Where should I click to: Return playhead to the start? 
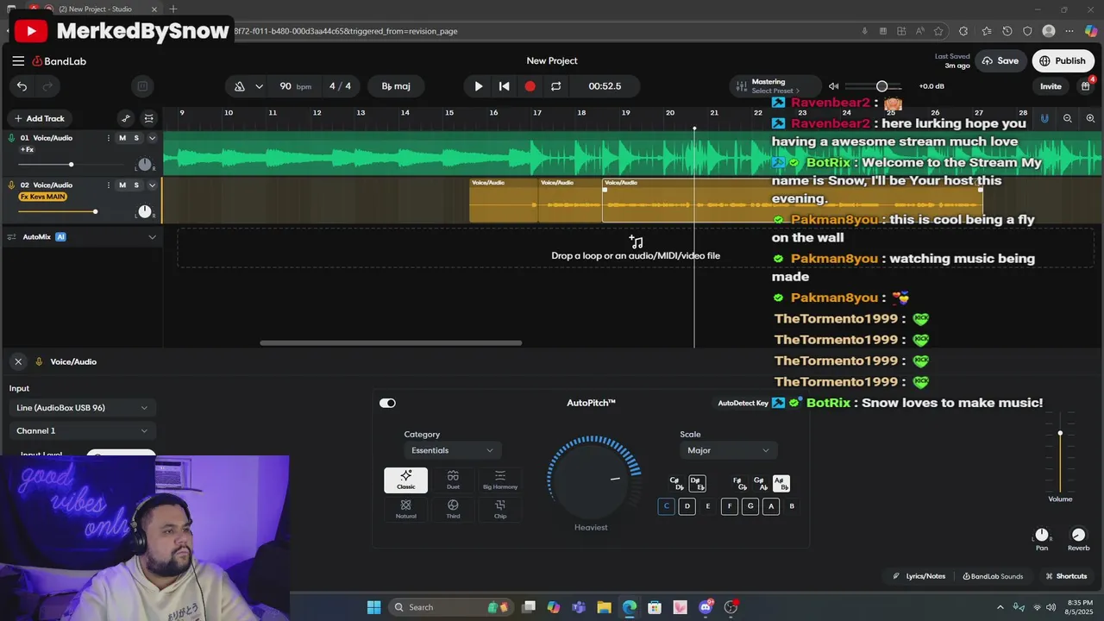click(x=505, y=86)
